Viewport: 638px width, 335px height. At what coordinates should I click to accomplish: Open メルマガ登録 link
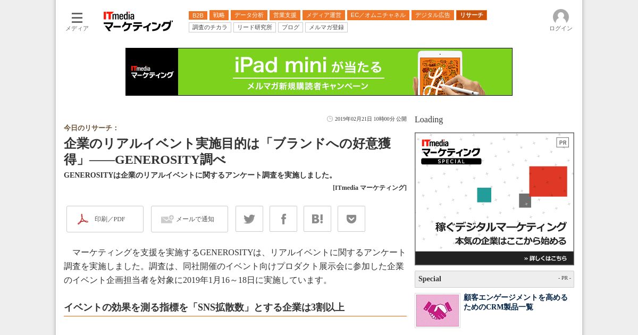(326, 27)
